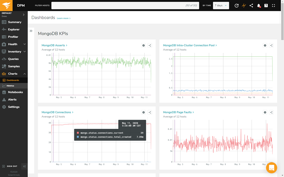Open the 7 days time range dropdown

[221, 6]
